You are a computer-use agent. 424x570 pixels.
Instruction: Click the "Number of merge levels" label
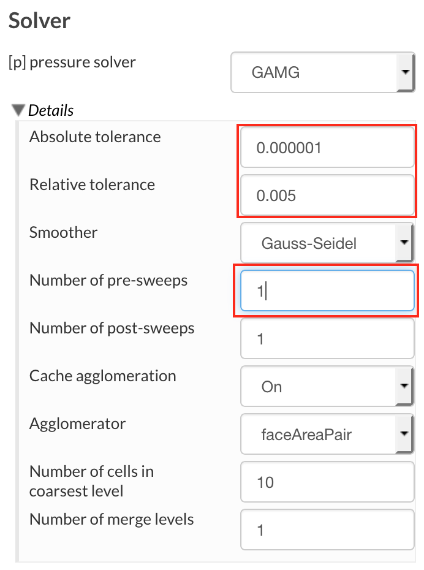coord(112,519)
